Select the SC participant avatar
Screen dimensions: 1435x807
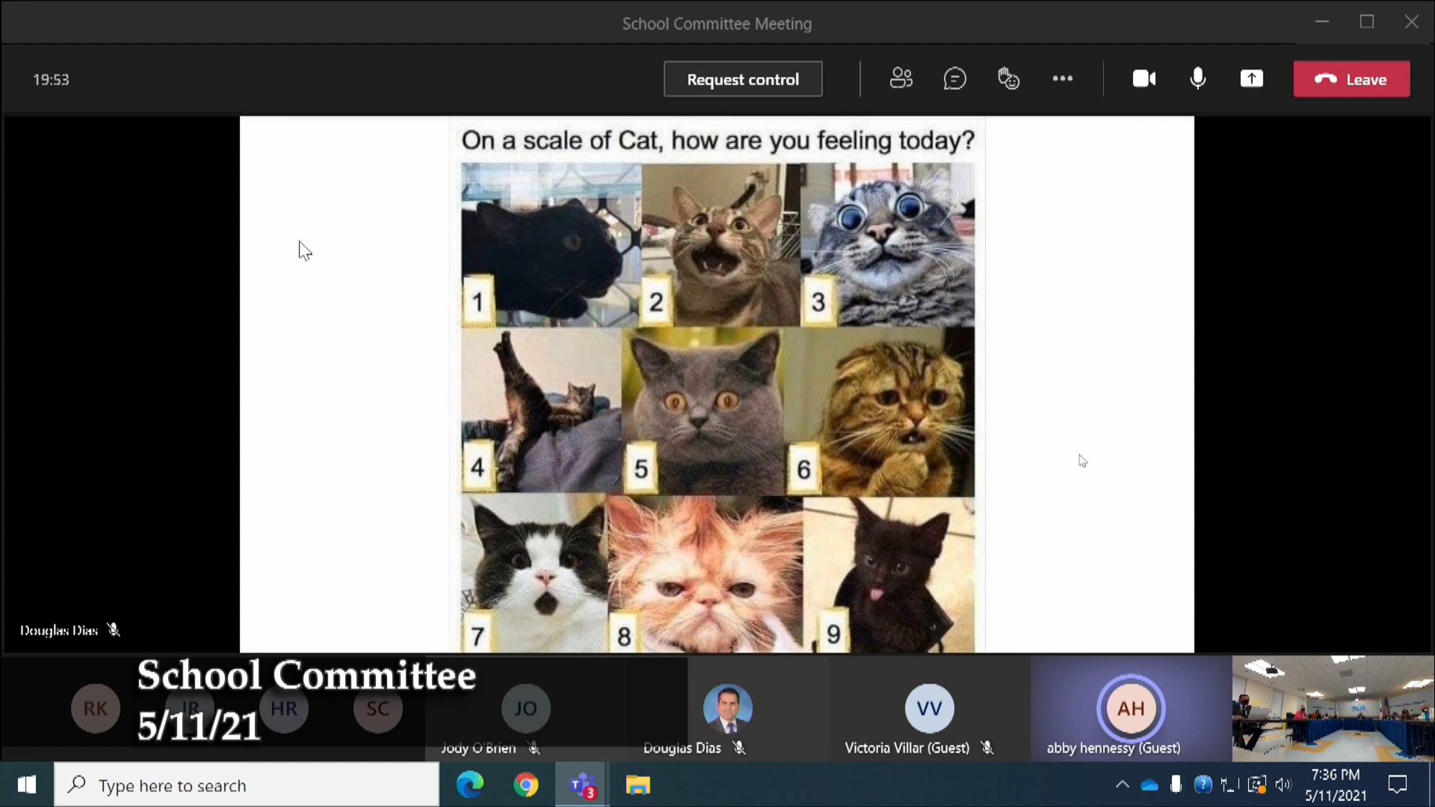(378, 708)
